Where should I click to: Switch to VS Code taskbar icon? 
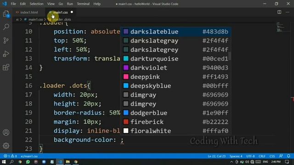tap(60, 162)
